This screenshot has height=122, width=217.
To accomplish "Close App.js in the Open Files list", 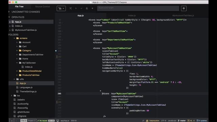I will [10, 22].
